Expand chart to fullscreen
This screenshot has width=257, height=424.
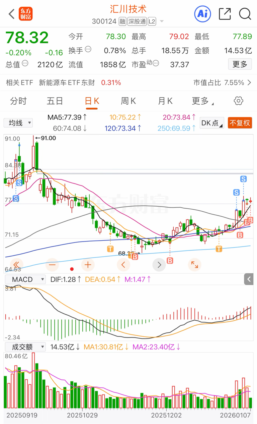coord(194,265)
